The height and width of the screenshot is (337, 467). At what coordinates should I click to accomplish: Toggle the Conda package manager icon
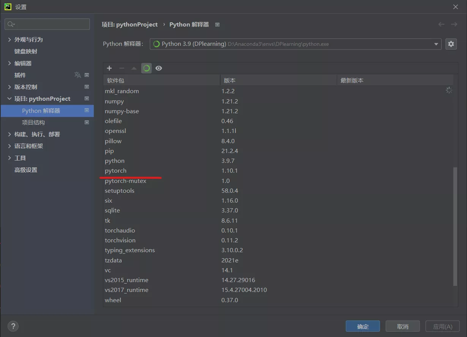pyautogui.click(x=147, y=68)
